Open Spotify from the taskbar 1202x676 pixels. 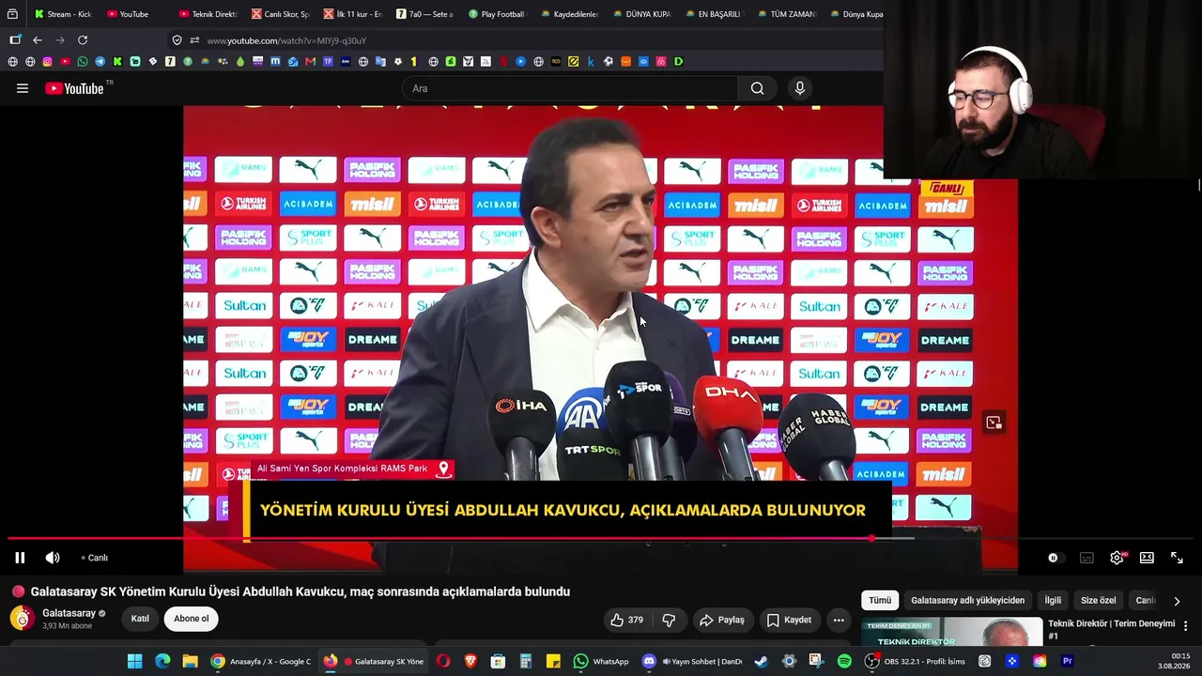(x=844, y=661)
